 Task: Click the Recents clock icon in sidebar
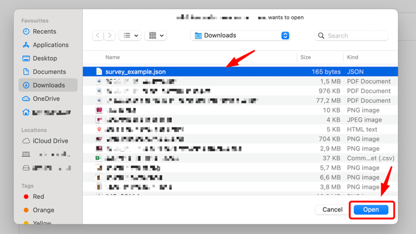coord(26,31)
